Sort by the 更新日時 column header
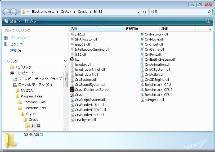 [142, 29]
